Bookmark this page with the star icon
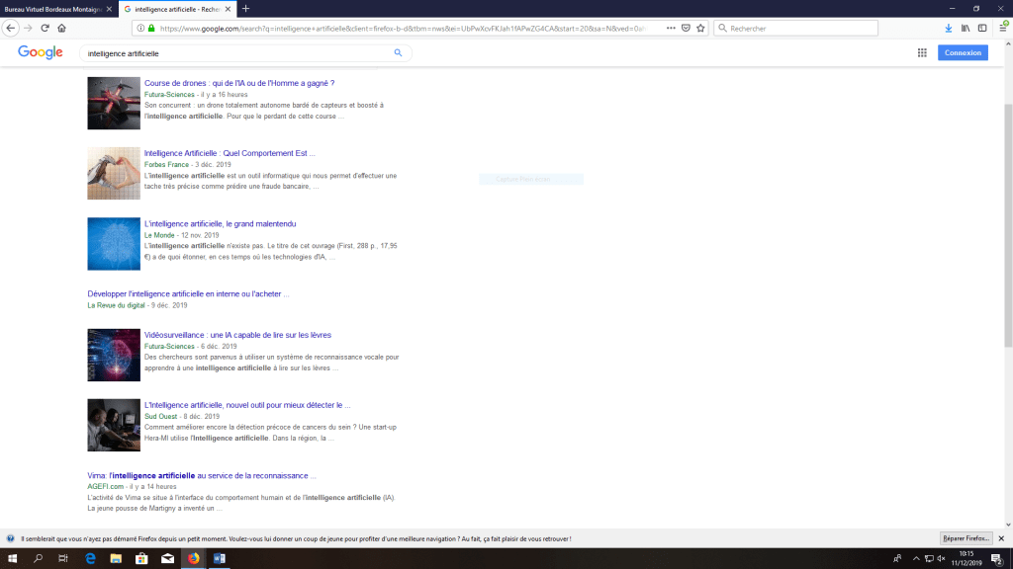This screenshot has width=1013, height=569. (700, 28)
